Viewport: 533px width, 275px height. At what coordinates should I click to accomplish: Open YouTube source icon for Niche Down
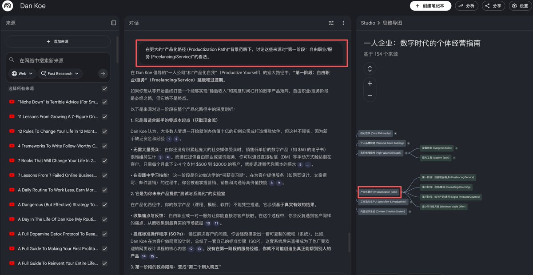tap(12, 102)
